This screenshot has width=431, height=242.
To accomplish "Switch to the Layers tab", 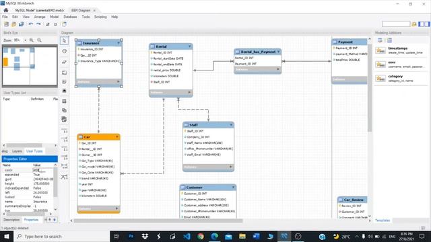I will [17, 151].
